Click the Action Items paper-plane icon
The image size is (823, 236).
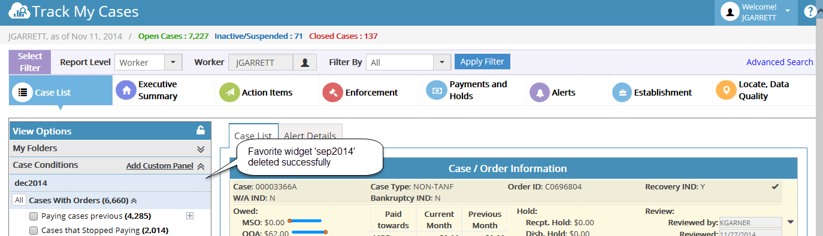[229, 92]
